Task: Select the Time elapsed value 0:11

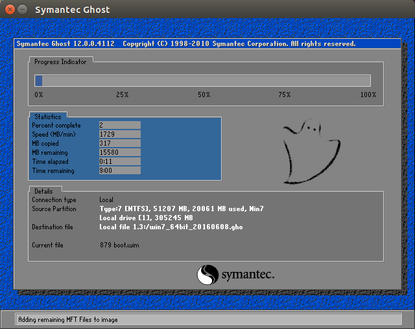Action: coord(120,161)
